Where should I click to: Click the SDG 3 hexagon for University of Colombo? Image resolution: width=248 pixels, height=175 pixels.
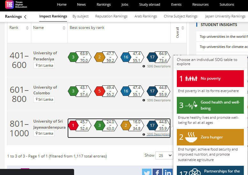tap(73, 91)
